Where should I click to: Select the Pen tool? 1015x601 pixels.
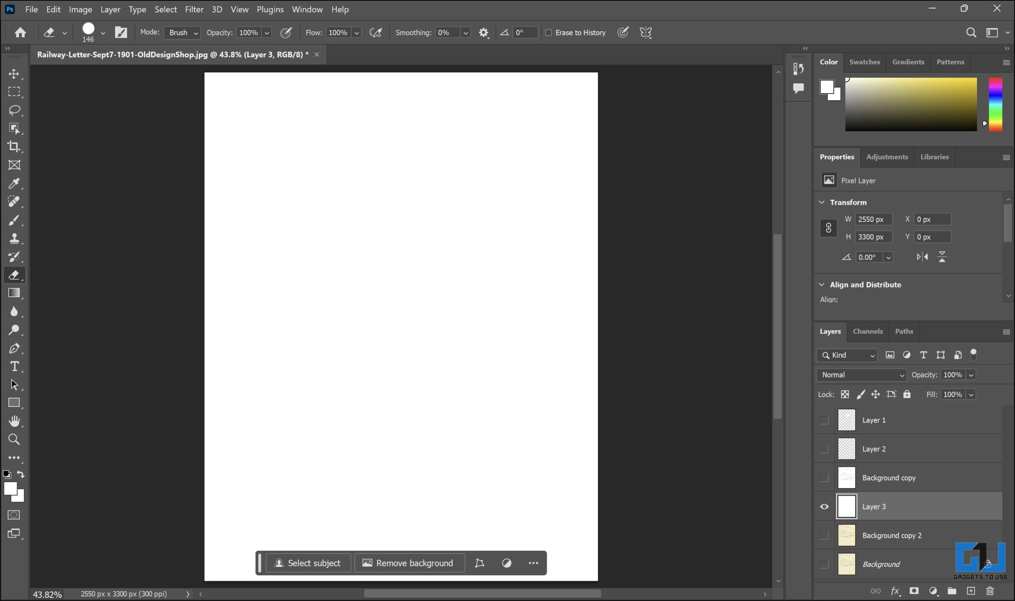click(x=14, y=348)
